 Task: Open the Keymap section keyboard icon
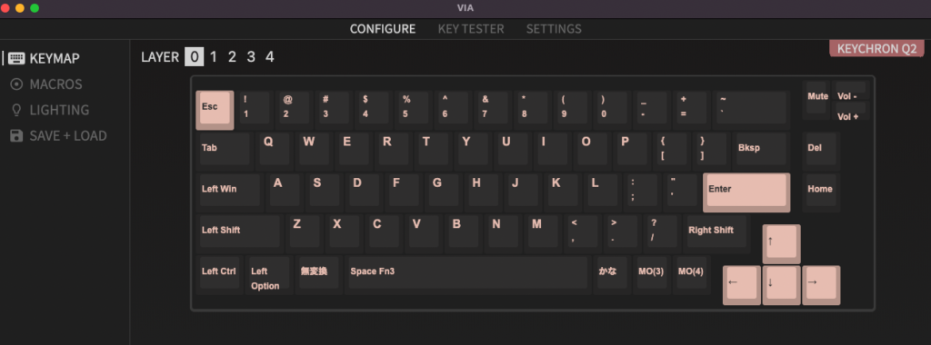(x=16, y=58)
